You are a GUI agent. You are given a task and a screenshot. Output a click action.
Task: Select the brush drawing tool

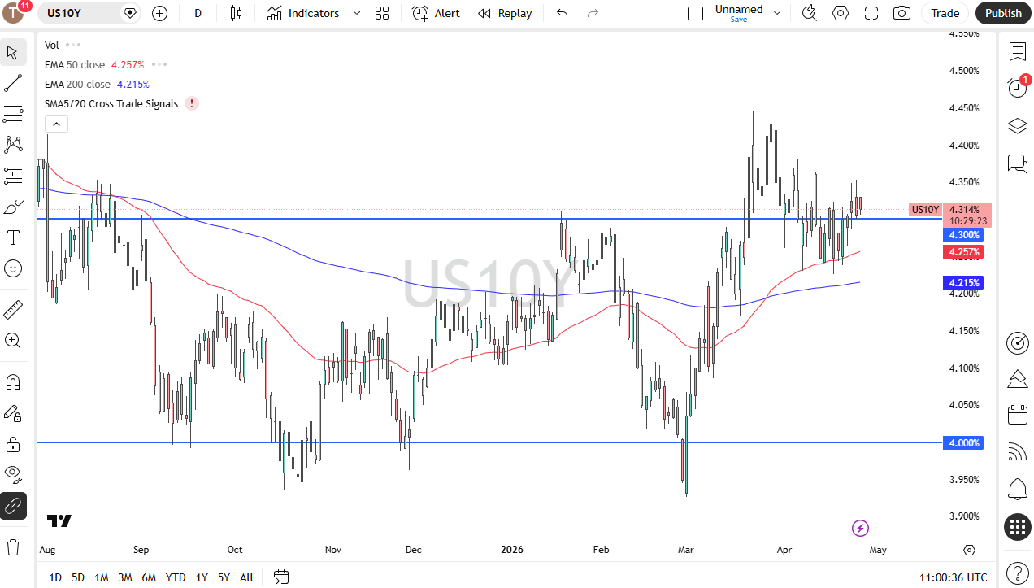(x=13, y=207)
